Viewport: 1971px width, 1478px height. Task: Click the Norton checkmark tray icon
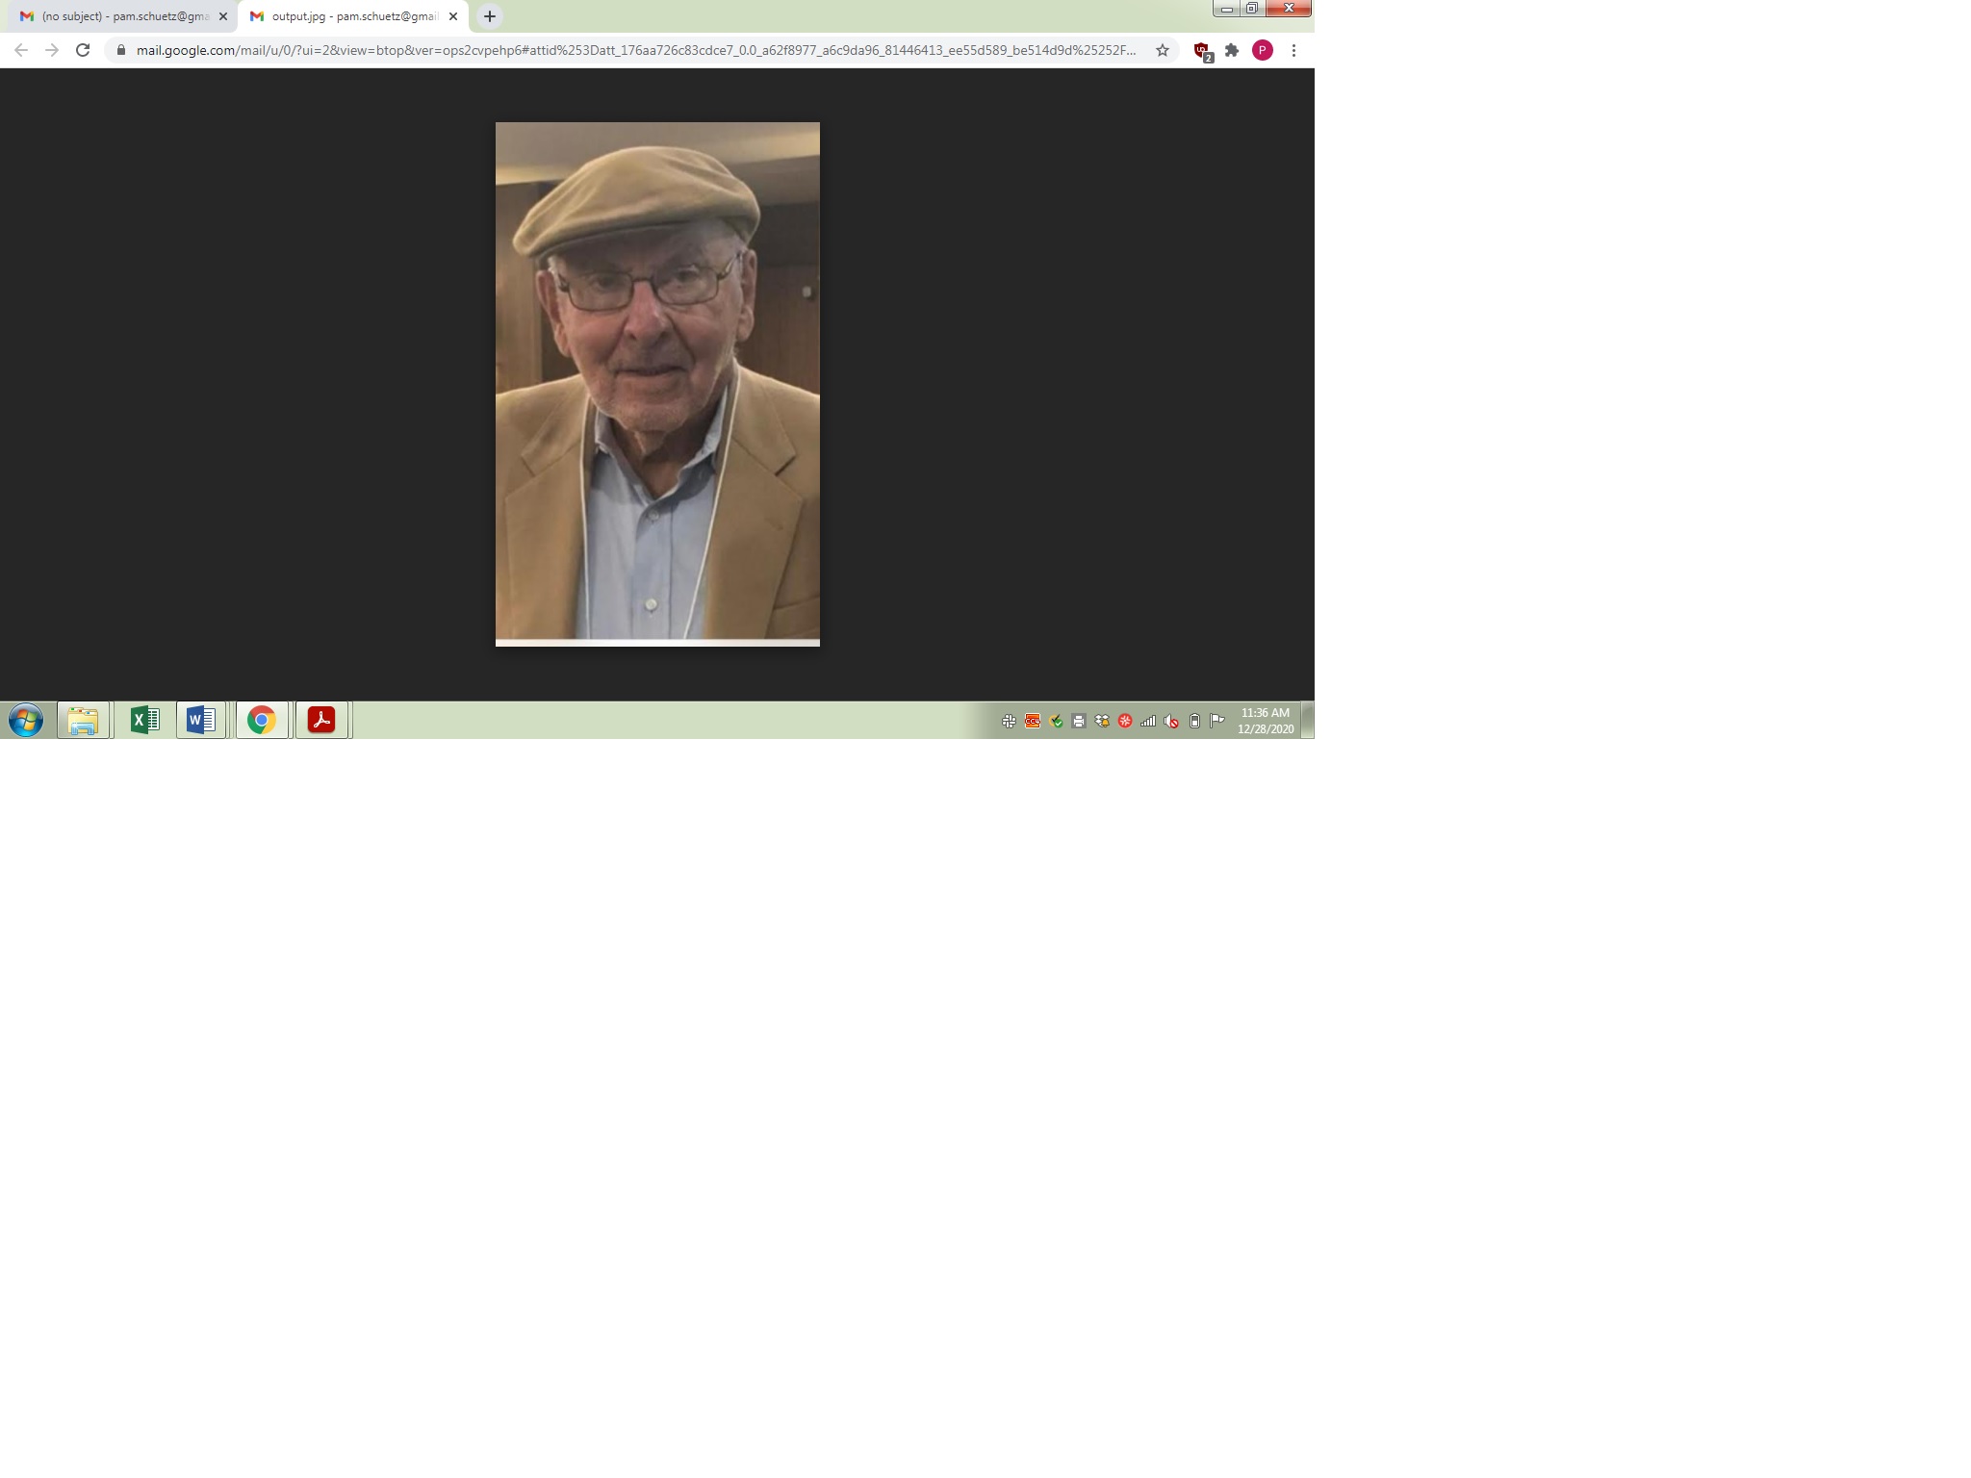pos(1056,721)
